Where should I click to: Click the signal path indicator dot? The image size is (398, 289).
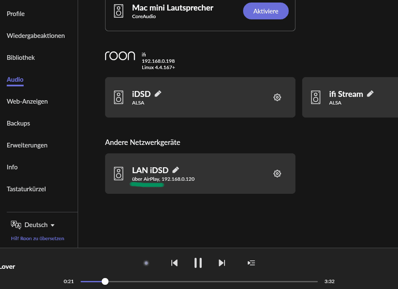coord(146,263)
